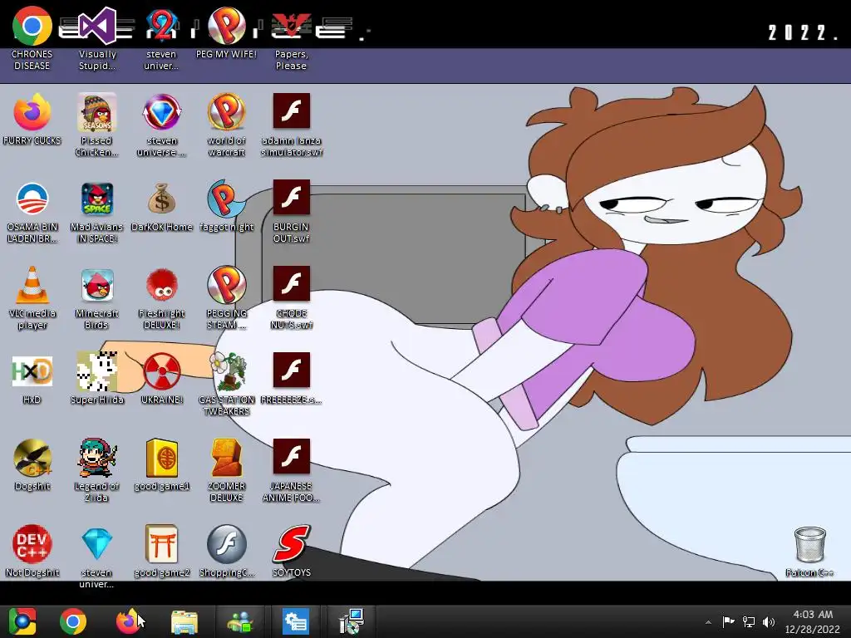
Task: Select the Bejeweled 2 icon in the top row
Action: point(162,26)
